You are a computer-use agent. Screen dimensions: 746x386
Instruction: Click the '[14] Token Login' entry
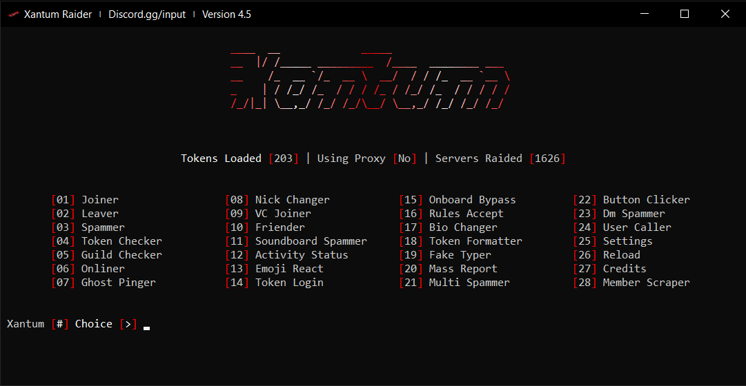[275, 283]
